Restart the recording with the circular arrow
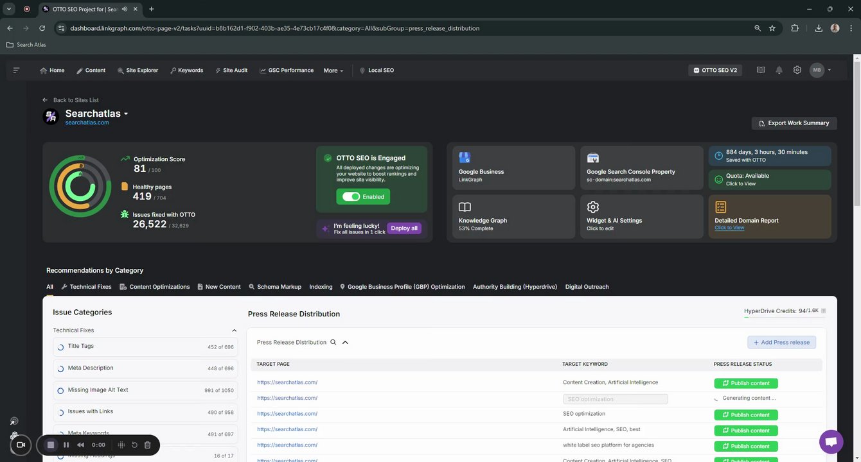This screenshot has width=861, height=462. (134, 445)
